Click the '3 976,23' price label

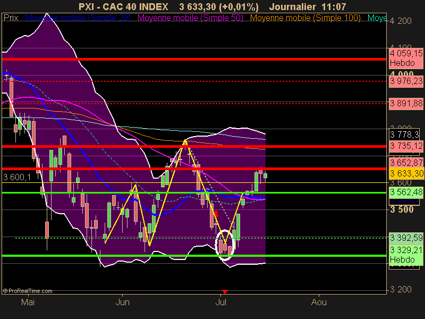tap(406, 81)
